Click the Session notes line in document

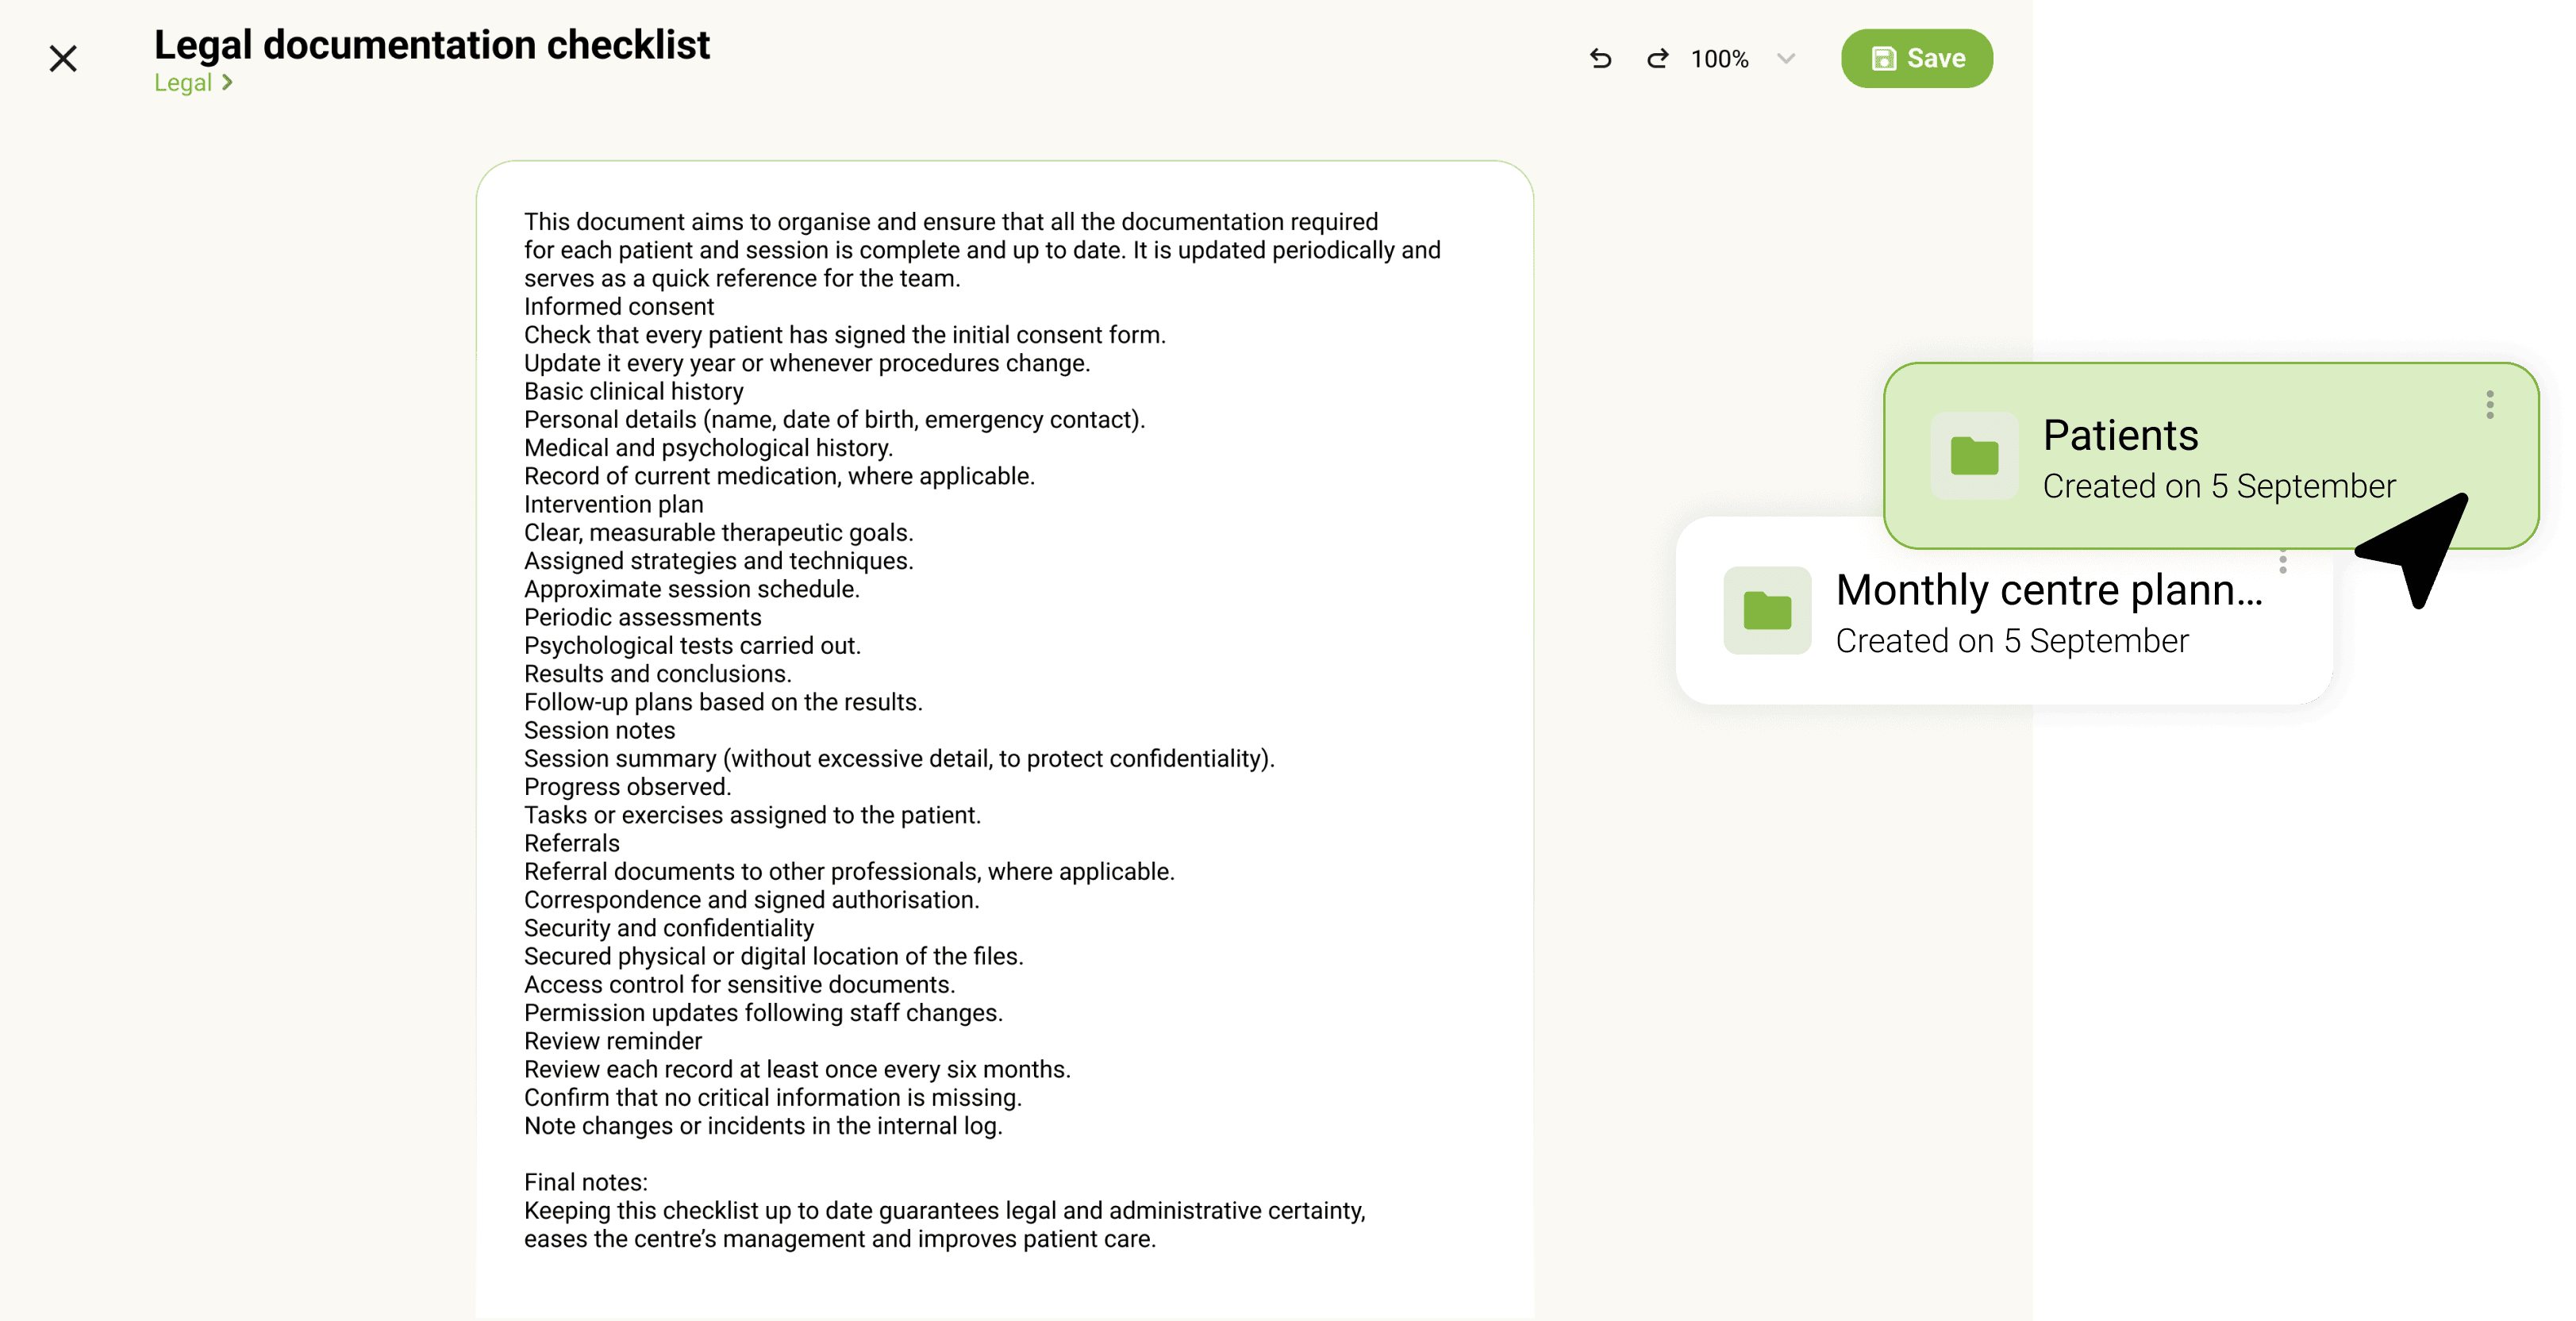[x=600, y=730]
